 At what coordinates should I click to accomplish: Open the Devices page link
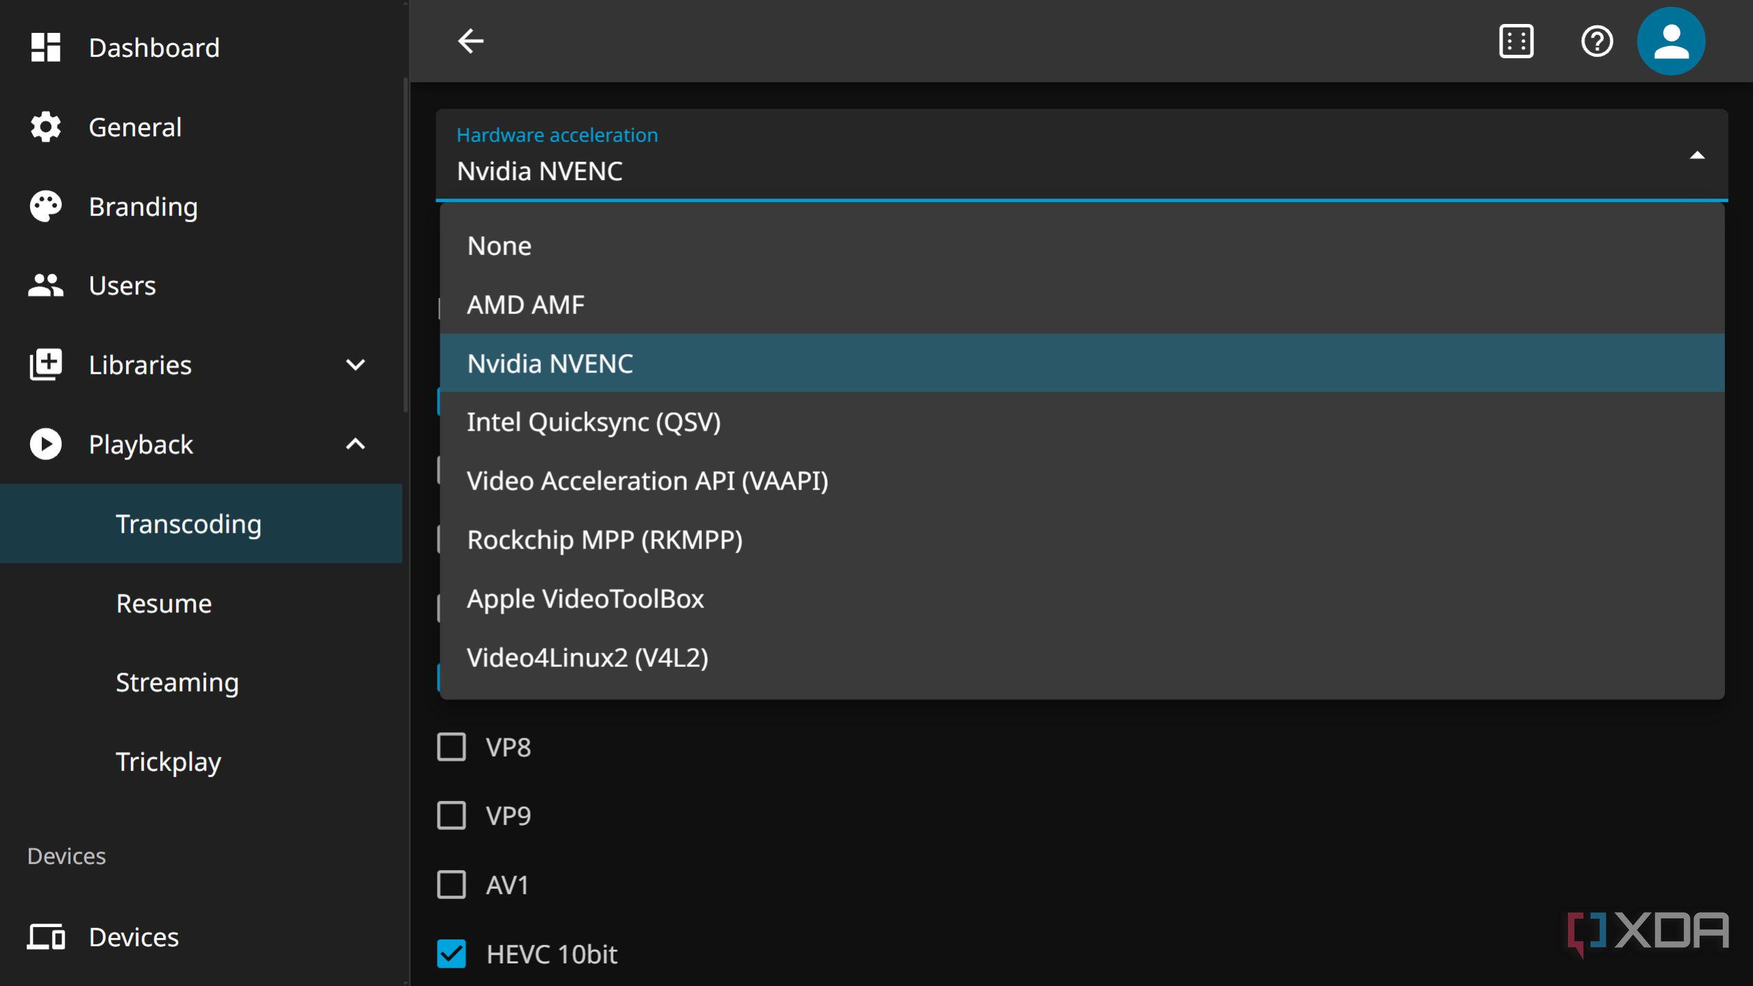[x=201, y=936]
